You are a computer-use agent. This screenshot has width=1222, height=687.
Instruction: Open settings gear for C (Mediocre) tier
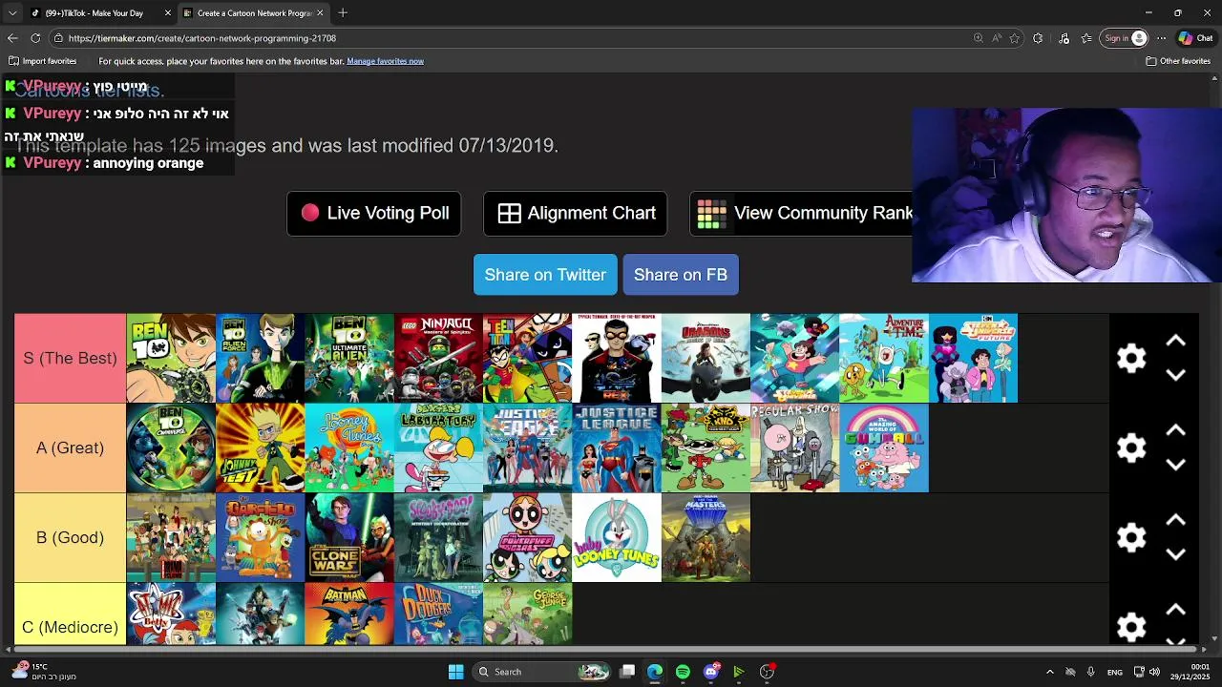[1131, 627]
